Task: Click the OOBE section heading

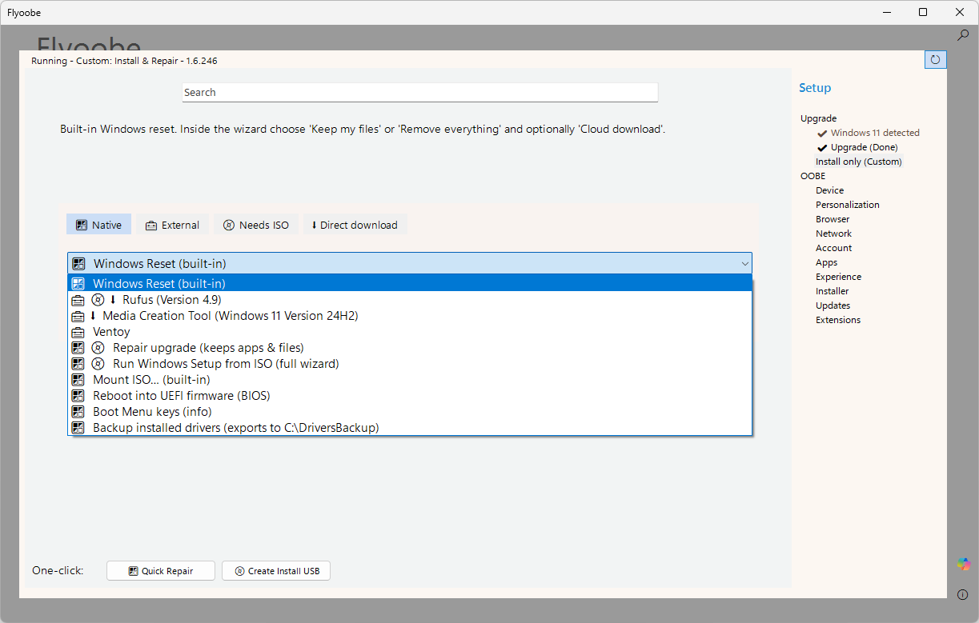Action: [x=812, y=176]
